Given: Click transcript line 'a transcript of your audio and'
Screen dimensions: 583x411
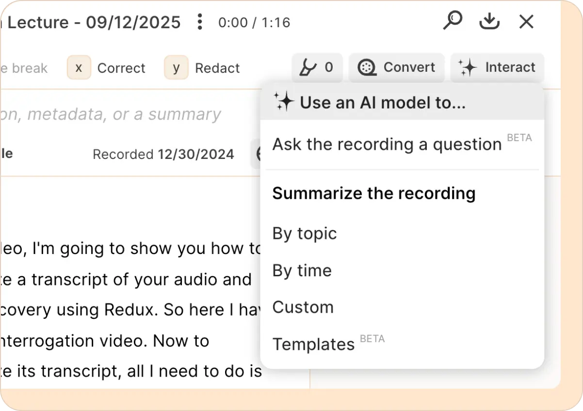Looking at the screenshot, I should coord(126,280).
